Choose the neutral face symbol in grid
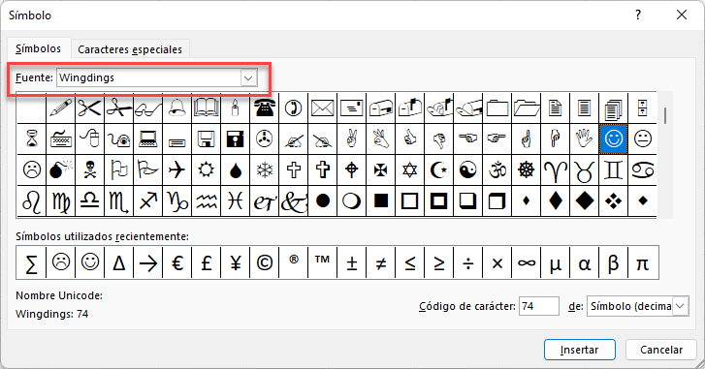The height and width of the screenshot is (369, 705). click(643, 139)
